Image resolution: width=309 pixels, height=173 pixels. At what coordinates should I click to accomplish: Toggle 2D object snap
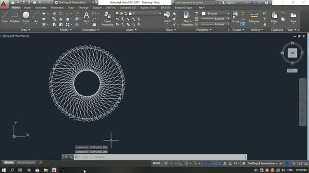point(210,163)
